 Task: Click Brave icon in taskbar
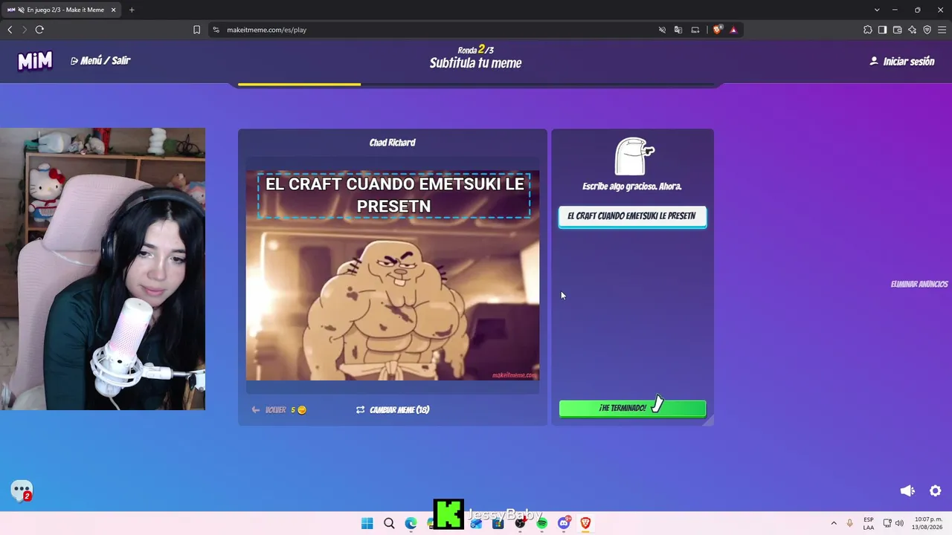(x=585, y=523)
